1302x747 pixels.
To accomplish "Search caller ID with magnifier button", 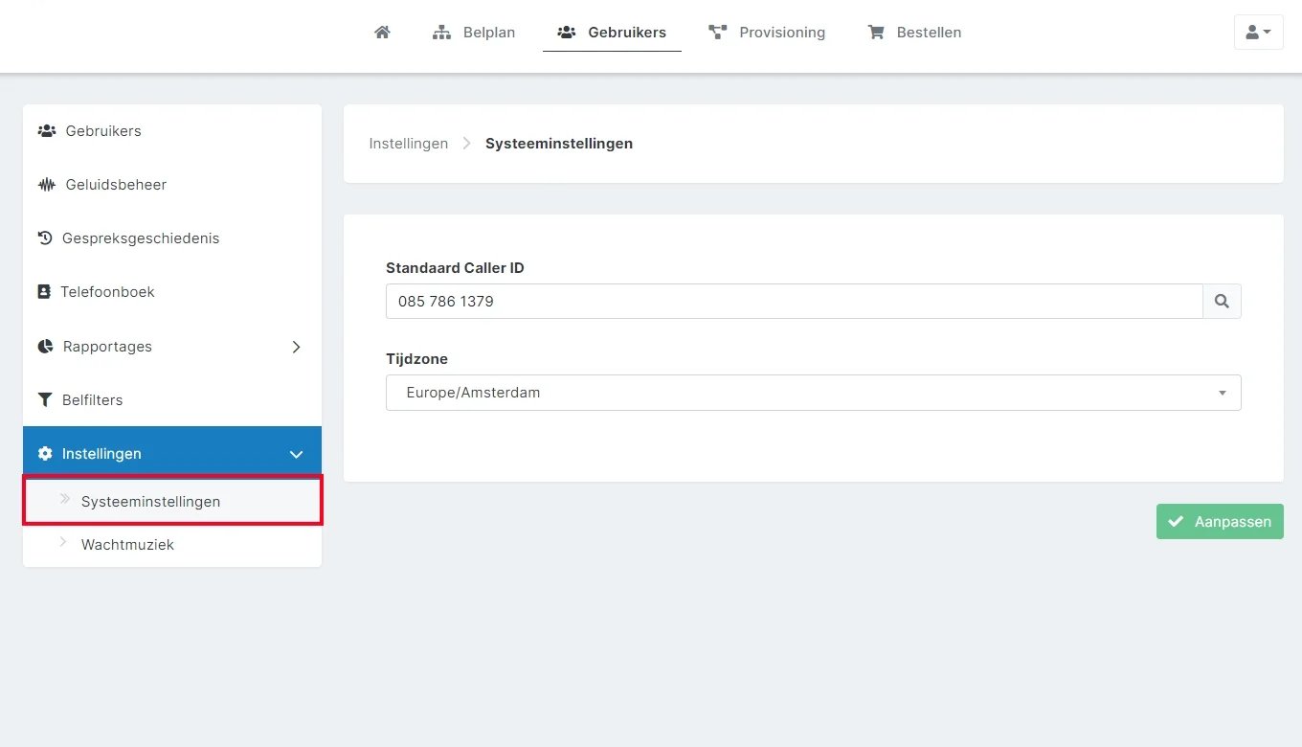I will [x=1222, y=301].
